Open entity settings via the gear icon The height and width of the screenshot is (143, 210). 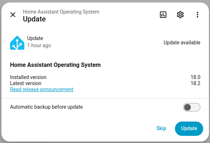pos(180,15)
